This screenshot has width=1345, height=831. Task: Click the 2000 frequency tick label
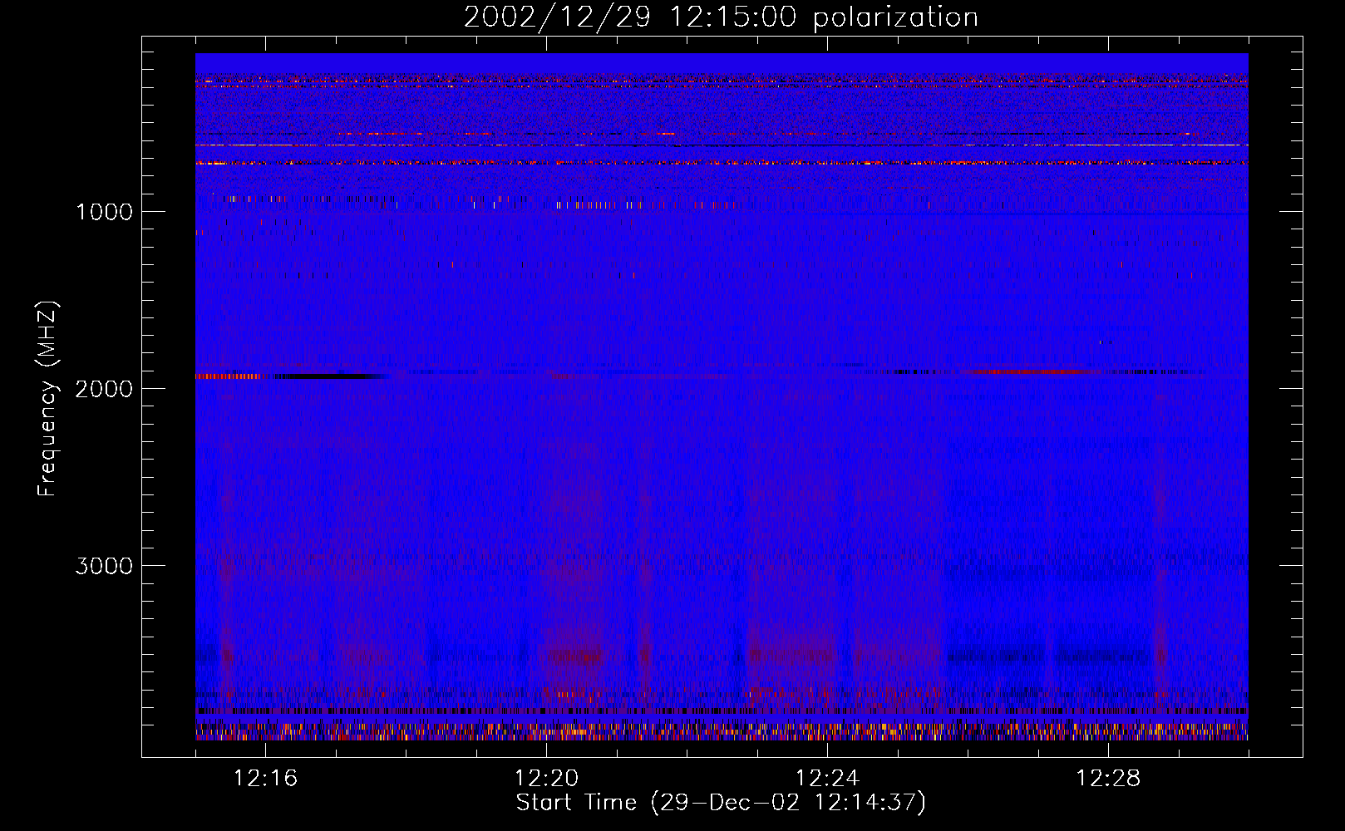104,389
